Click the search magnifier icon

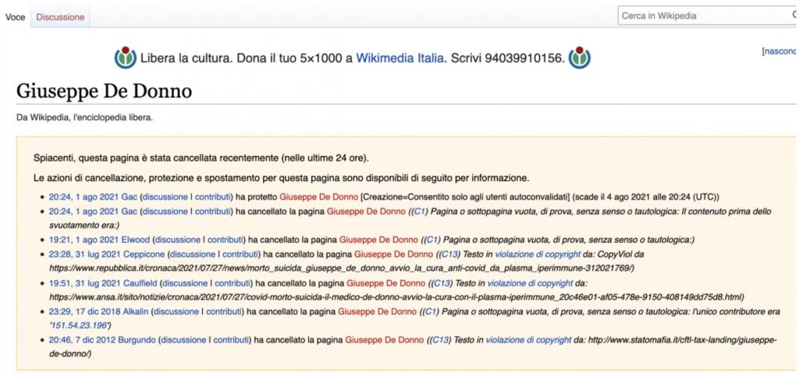pyautogui.click(x=794, y=16)
